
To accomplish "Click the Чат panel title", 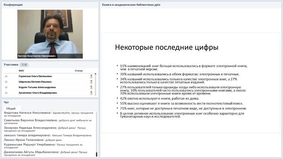I will (6, 102).
